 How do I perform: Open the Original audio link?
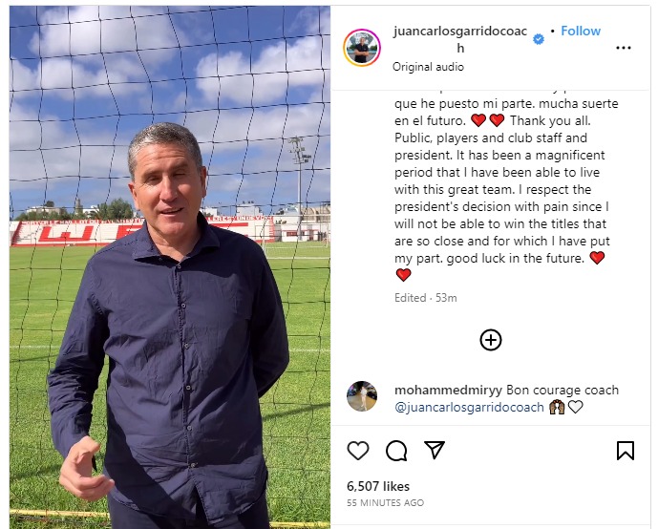(x=428, y=67)
